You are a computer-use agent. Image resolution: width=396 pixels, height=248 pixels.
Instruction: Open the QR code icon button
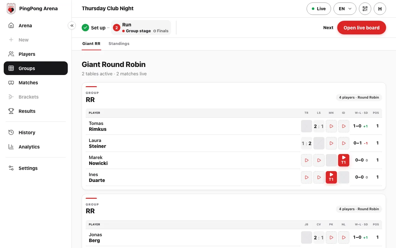point(365,9)
